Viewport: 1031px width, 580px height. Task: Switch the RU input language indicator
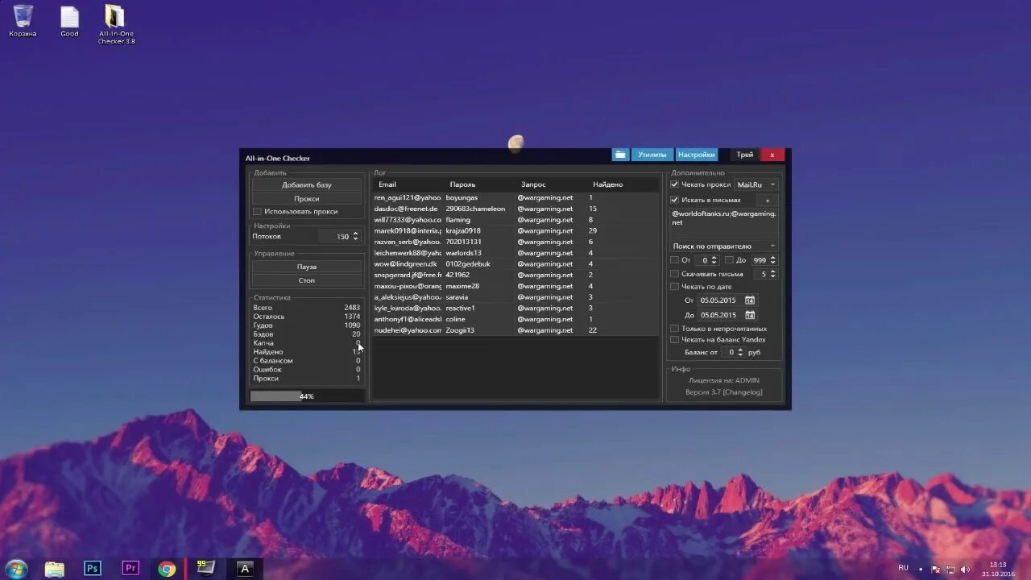pos(903,568)
